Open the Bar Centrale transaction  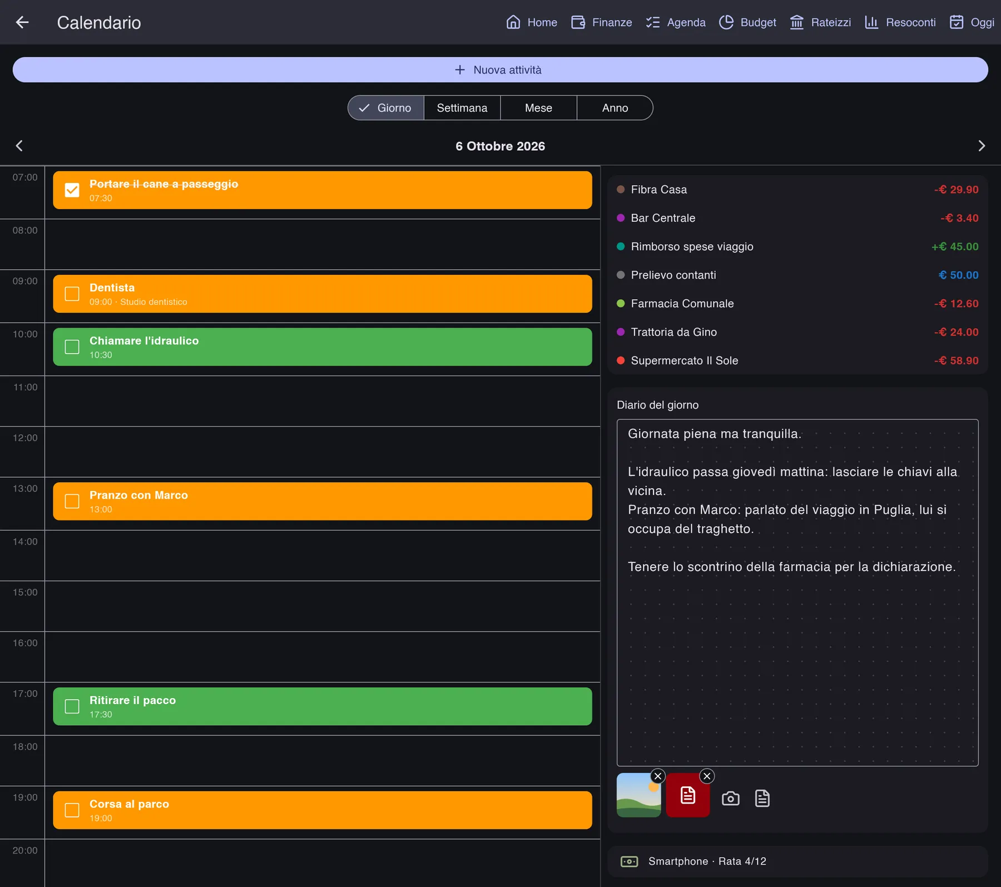tap(797, 218)
